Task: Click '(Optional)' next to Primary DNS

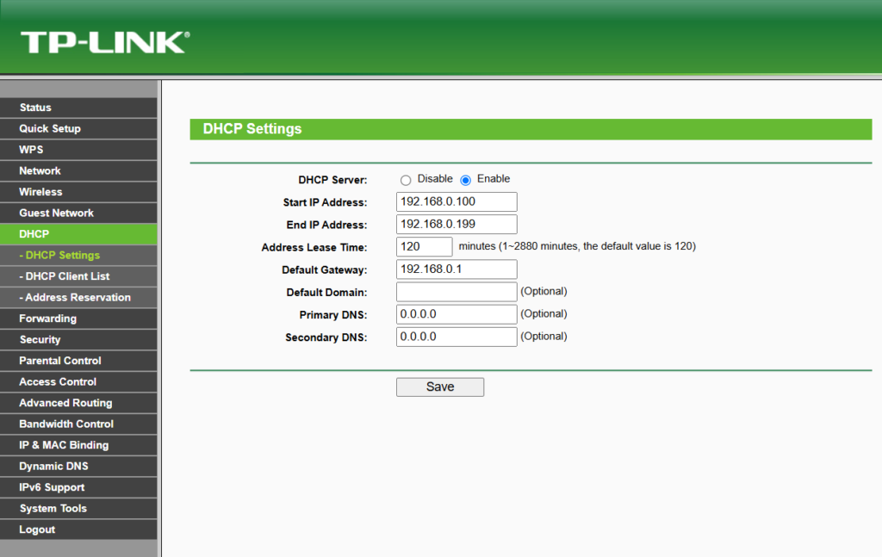Action: 543,313
